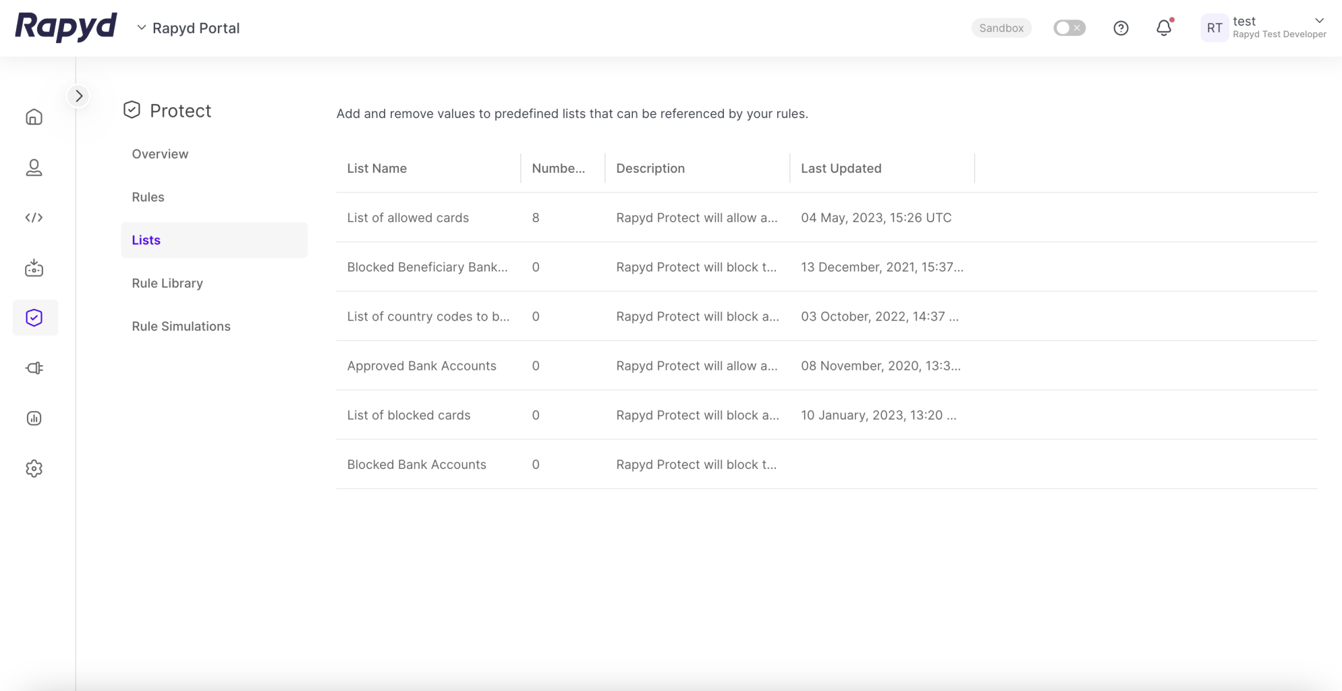Open the Blocked Bank Accounts list
Viewport: 1342px width, 691px height.
[x=416, y=464]
